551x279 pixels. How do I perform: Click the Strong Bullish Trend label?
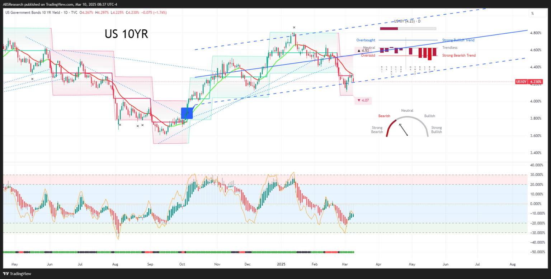click(458, 40)
